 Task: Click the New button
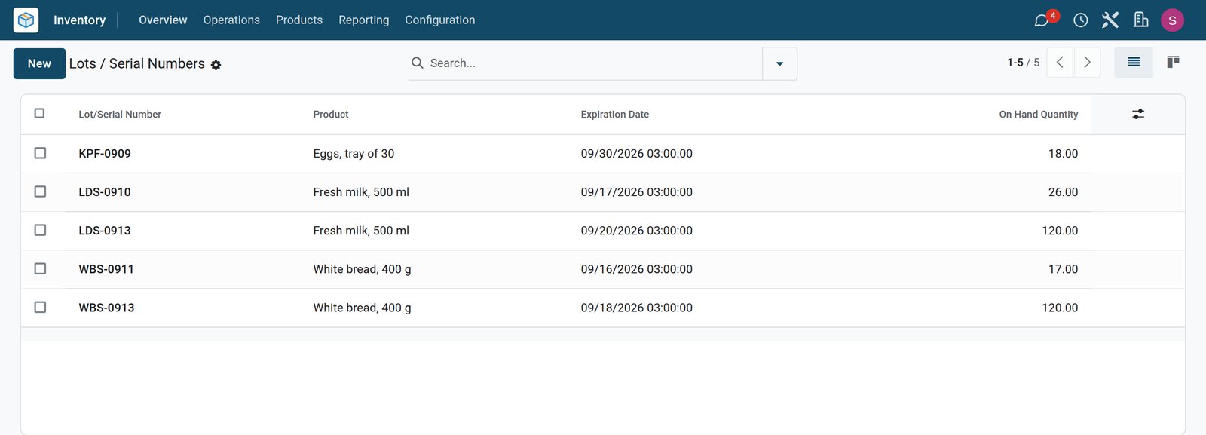(x=39, y=63)
